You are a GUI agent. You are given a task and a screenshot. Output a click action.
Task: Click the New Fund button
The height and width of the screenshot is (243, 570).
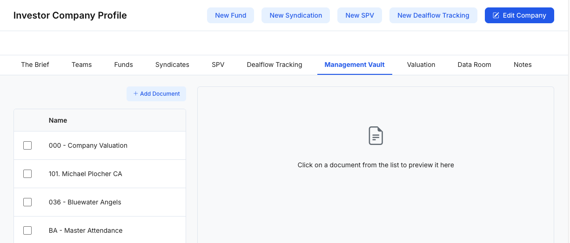pos(230,15)
